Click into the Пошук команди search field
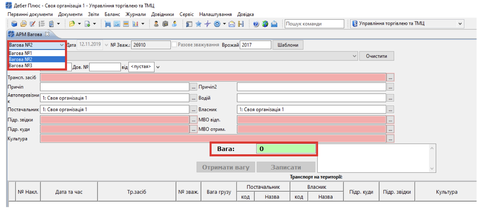 tap(314, 24)
